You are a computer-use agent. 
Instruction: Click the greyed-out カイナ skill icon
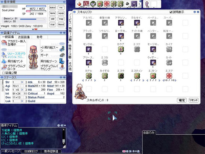pos(169,49)
